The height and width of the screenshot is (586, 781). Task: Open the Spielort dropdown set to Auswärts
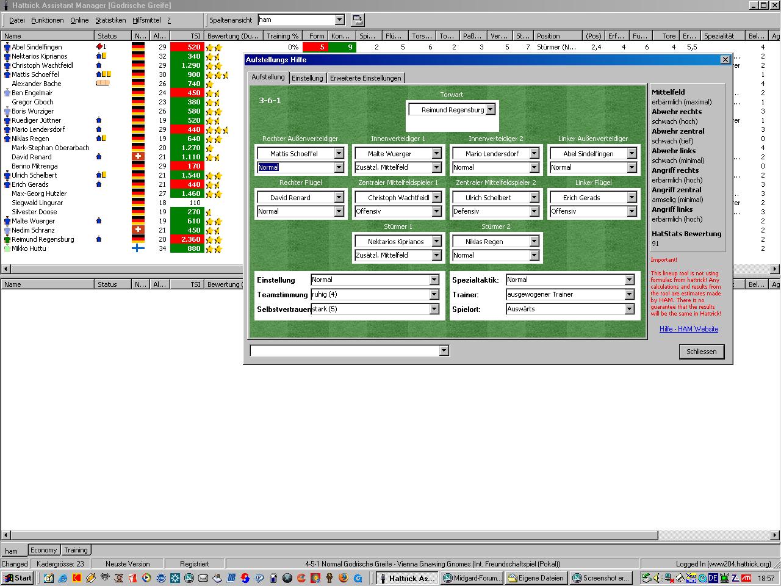point(629,309)
